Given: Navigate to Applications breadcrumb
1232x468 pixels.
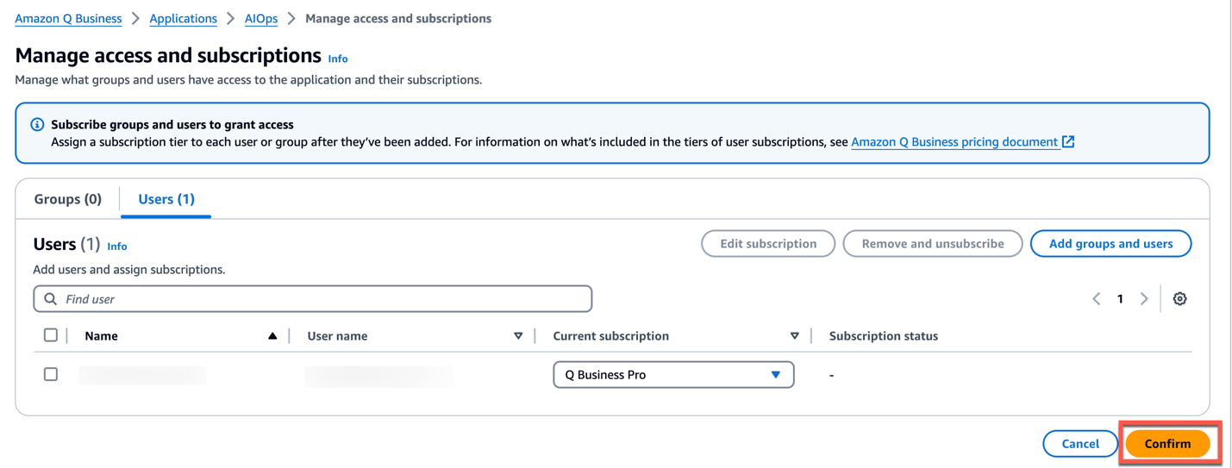Looking at the screenshot, I should [x=183, y=18].
